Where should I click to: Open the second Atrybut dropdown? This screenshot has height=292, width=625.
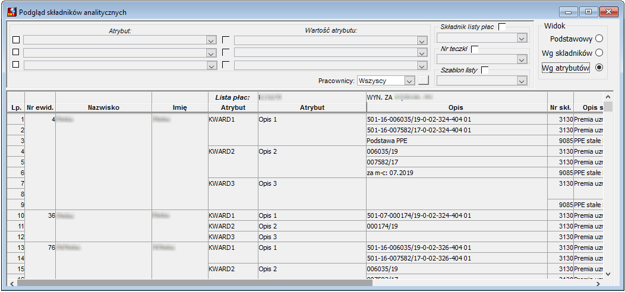tap(212, 53)
